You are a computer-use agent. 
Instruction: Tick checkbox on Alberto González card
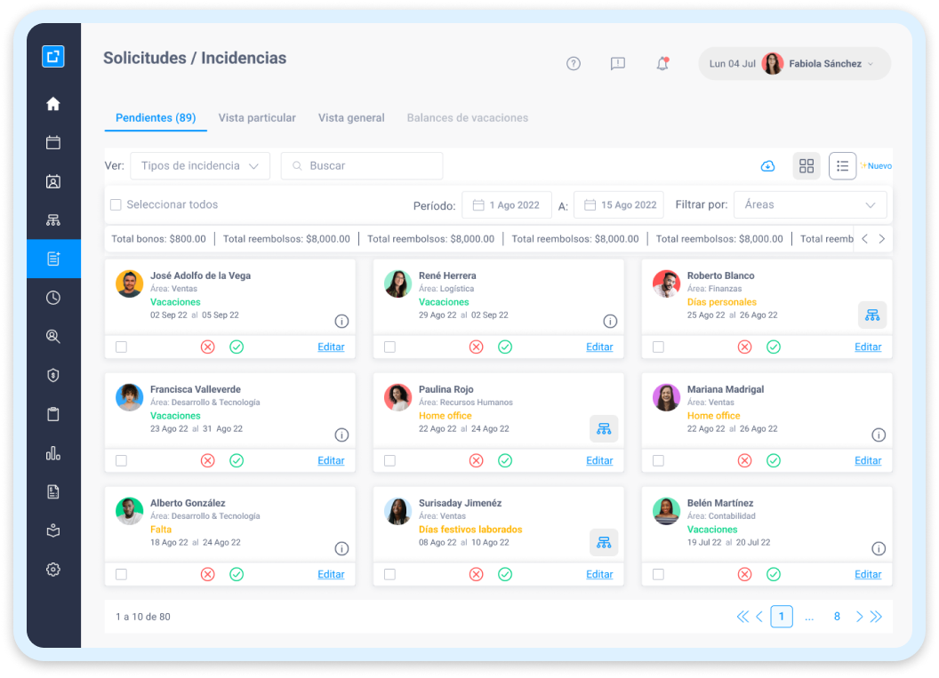(121, 574)
